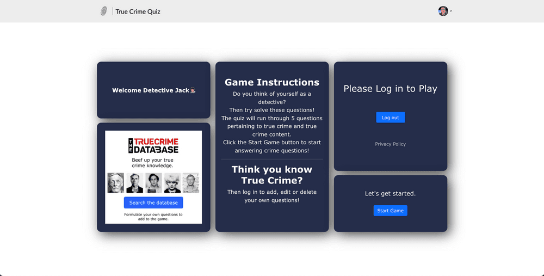Click the Think you know True Crime heading
This screenshot has width=544, height=276.
[x=272, y=175]
